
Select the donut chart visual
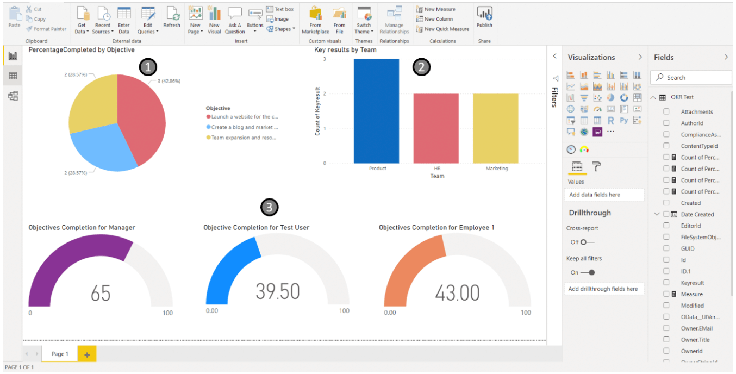pyautogui.click(x=624, y=98)
